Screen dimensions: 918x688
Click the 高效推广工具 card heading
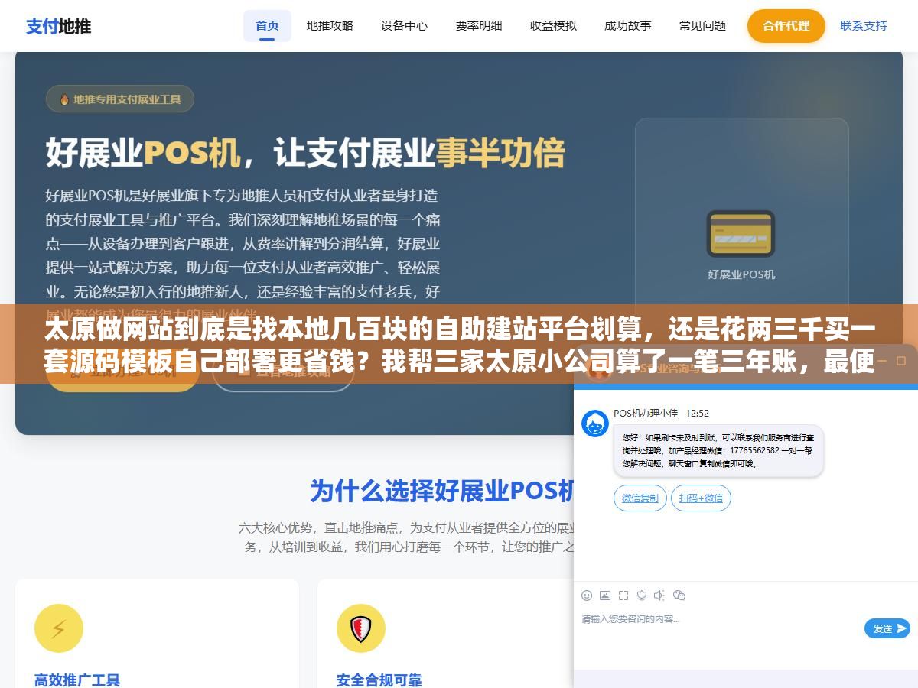(x=77, y=680)
